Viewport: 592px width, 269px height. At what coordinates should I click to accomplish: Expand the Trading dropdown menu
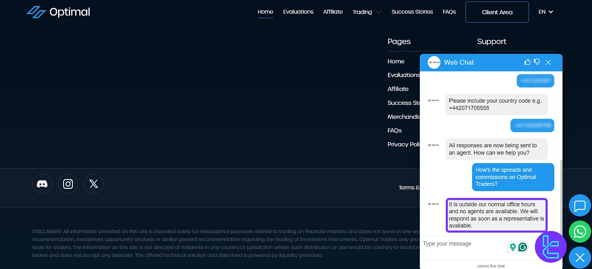click(x=367, y=12)
